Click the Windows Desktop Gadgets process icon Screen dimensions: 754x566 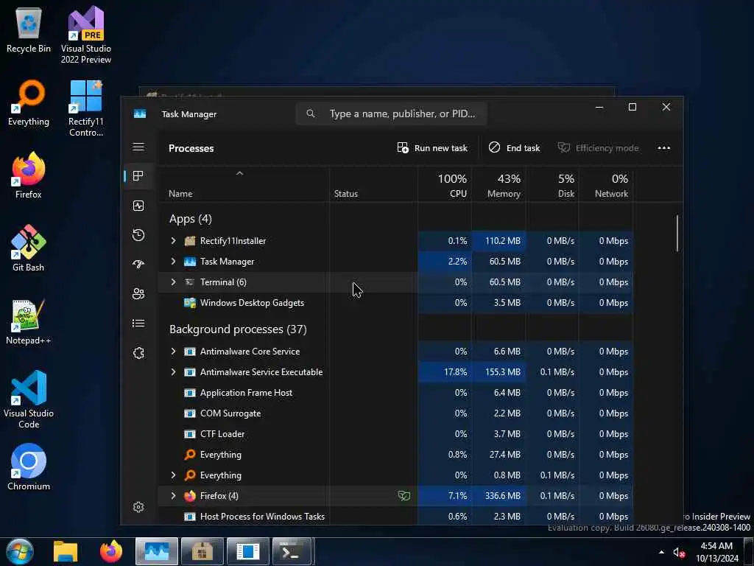[x=190, y=303]
